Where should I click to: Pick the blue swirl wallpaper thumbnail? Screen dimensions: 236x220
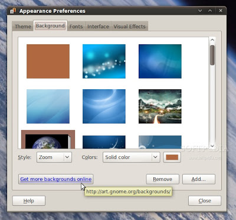[104, 106]
